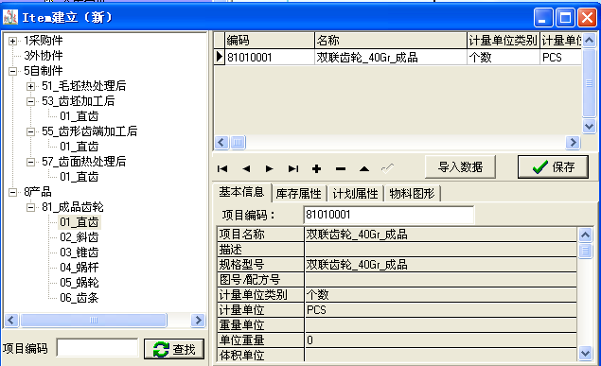Click the PCS cell in top grid
The height and width of the screenshot is (366, 601).
[560, 57]
